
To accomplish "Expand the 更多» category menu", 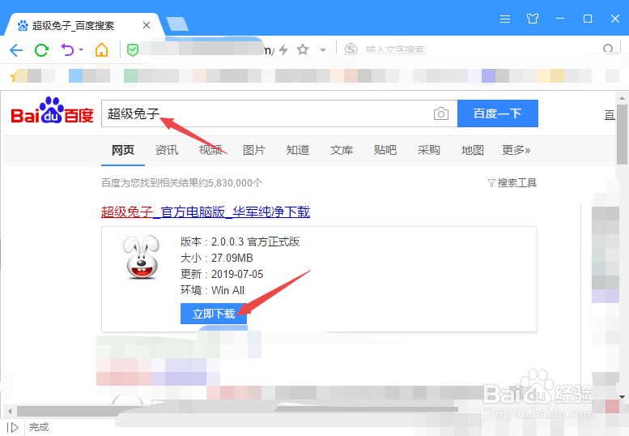I will 516,150.
